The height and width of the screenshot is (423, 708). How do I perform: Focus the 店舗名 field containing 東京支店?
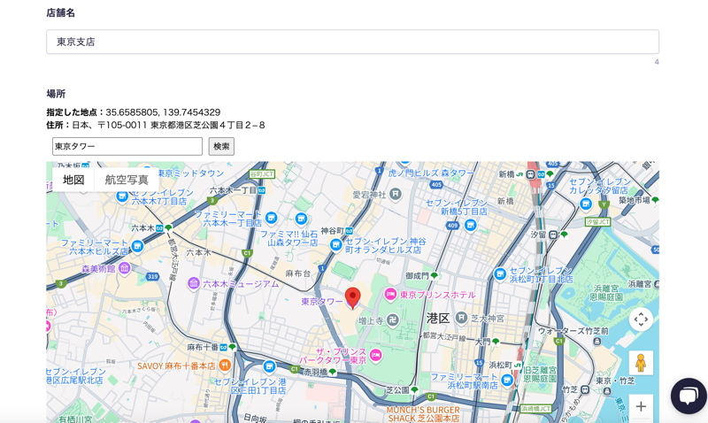point(352,42)
